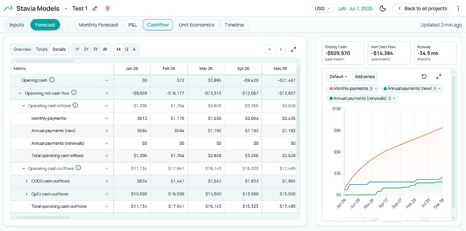This screenshot has width=466, height=231.
Task: Open the USD currency dropdown
Action: [323, 8]
